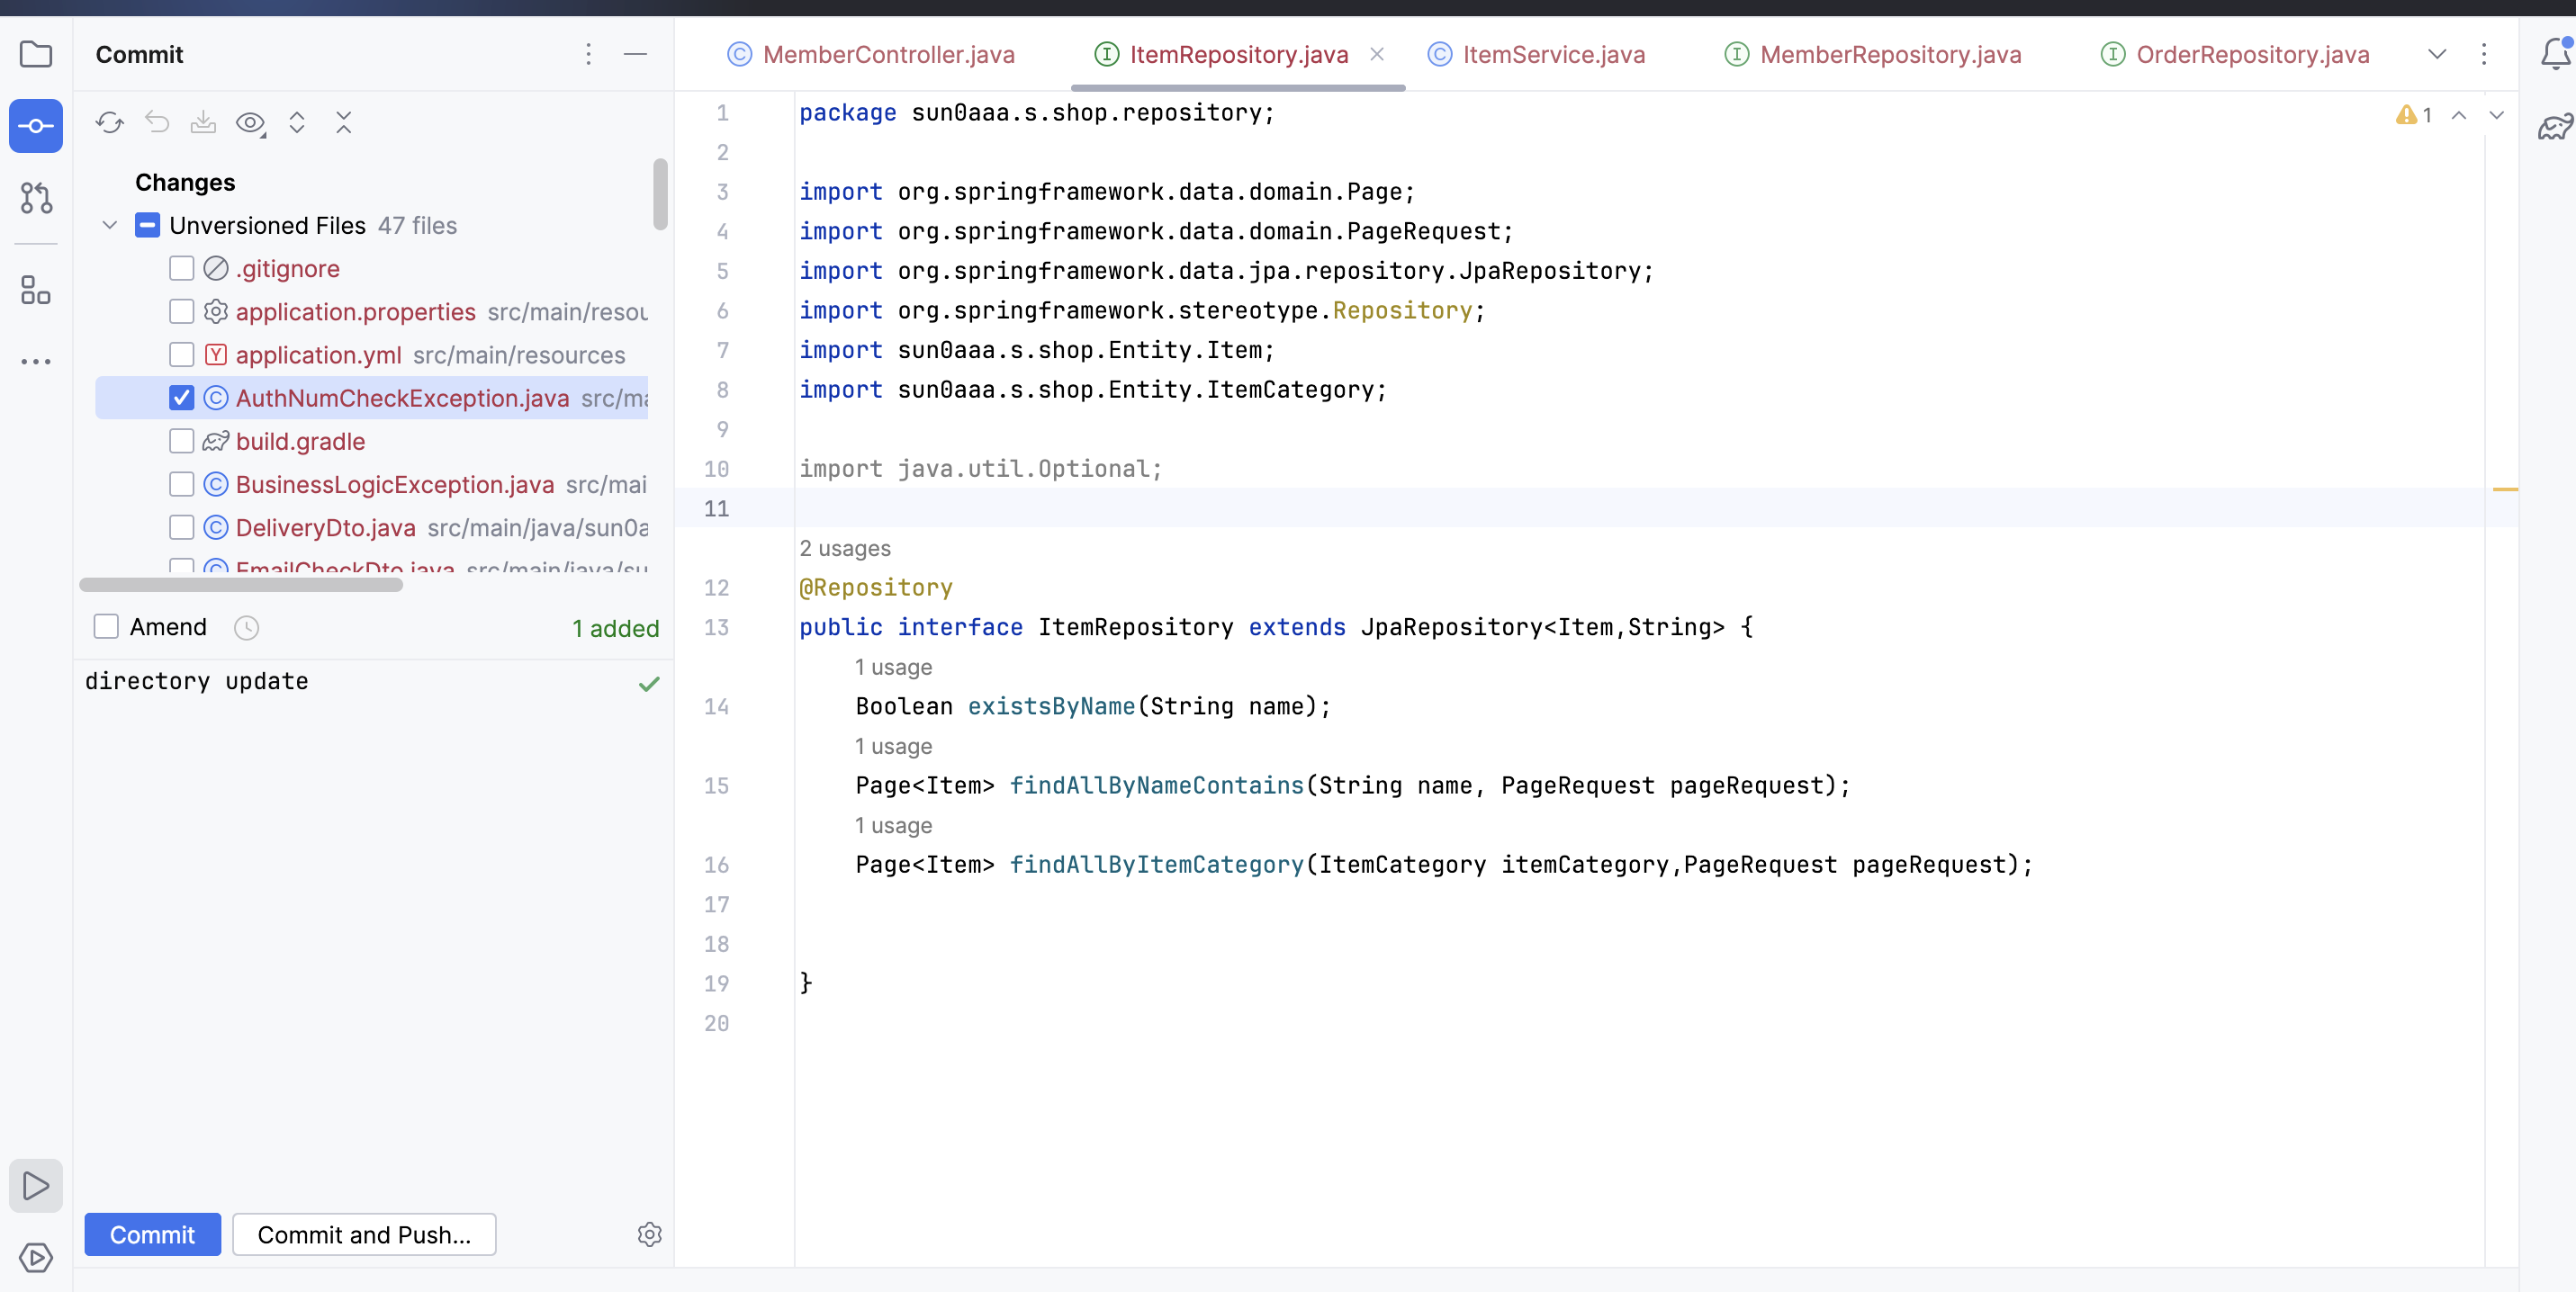Switch to OrderRepository.java tab
This screenshot has height=1292, width=2576.
tap(2252, 54)
